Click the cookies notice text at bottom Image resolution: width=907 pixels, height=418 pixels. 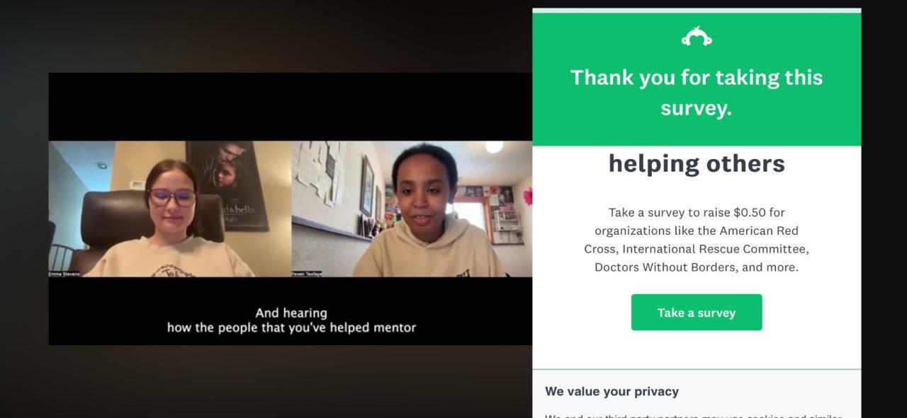[693, 414]
